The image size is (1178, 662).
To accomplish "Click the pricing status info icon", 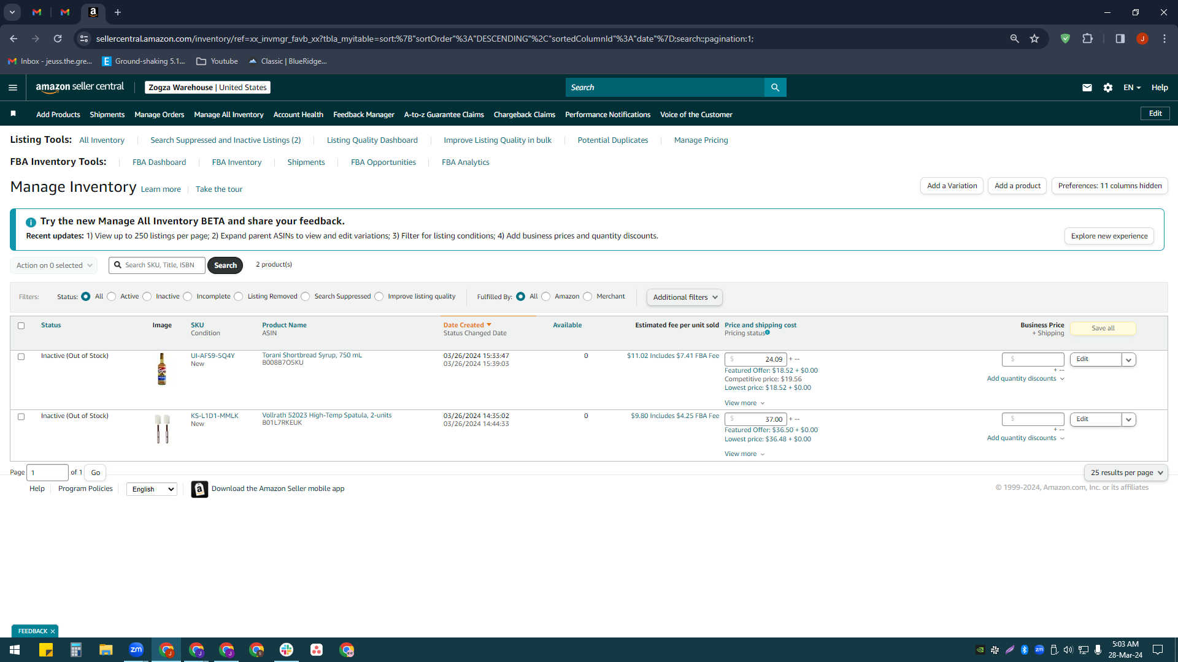I will (x=768, y=332).
